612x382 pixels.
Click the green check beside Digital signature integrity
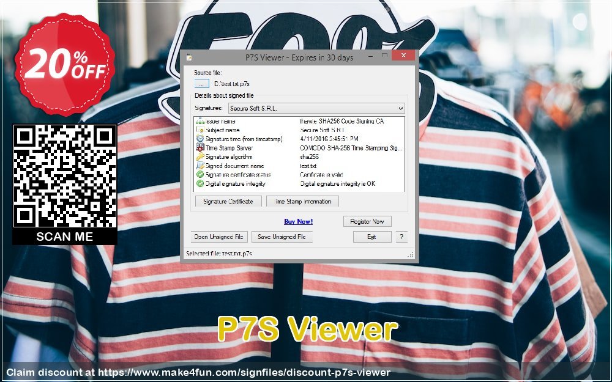point(200,183)
